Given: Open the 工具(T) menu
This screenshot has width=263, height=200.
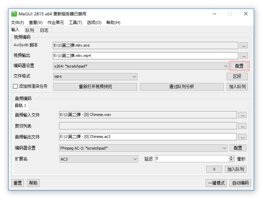Looking at the screenshot, I should coord(75,23).
